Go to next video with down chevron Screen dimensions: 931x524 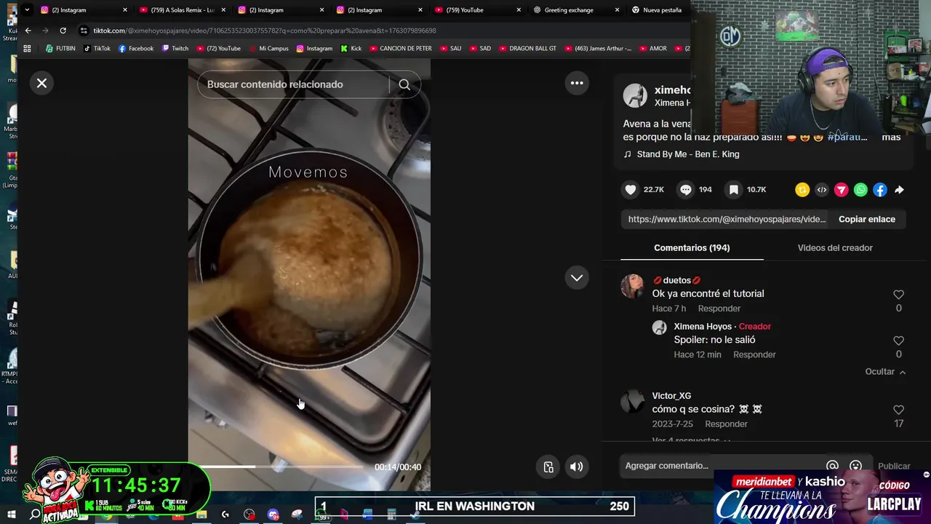(x=577, y=277)
